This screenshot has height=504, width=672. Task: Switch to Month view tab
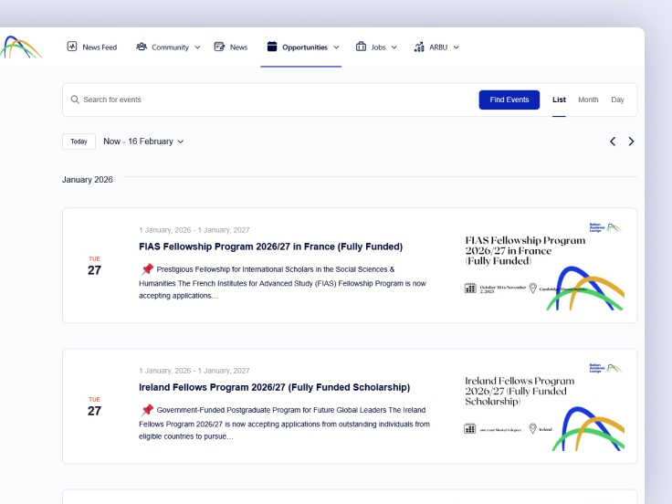pyautogui.click(x=588, y=100)
